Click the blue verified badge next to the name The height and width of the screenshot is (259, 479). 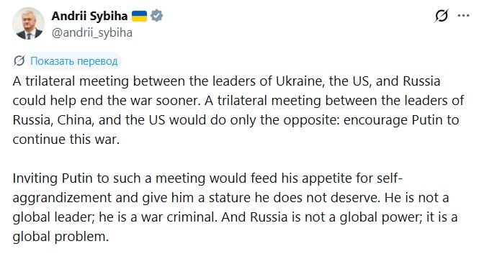(156, 16)
